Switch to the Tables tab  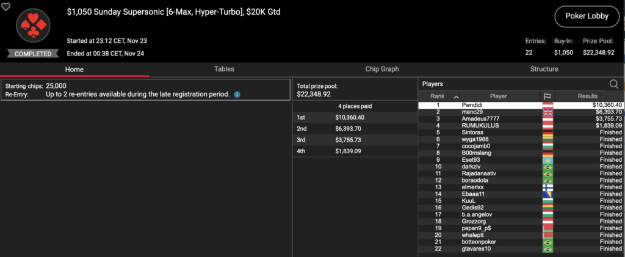click(x=224, y=69)
